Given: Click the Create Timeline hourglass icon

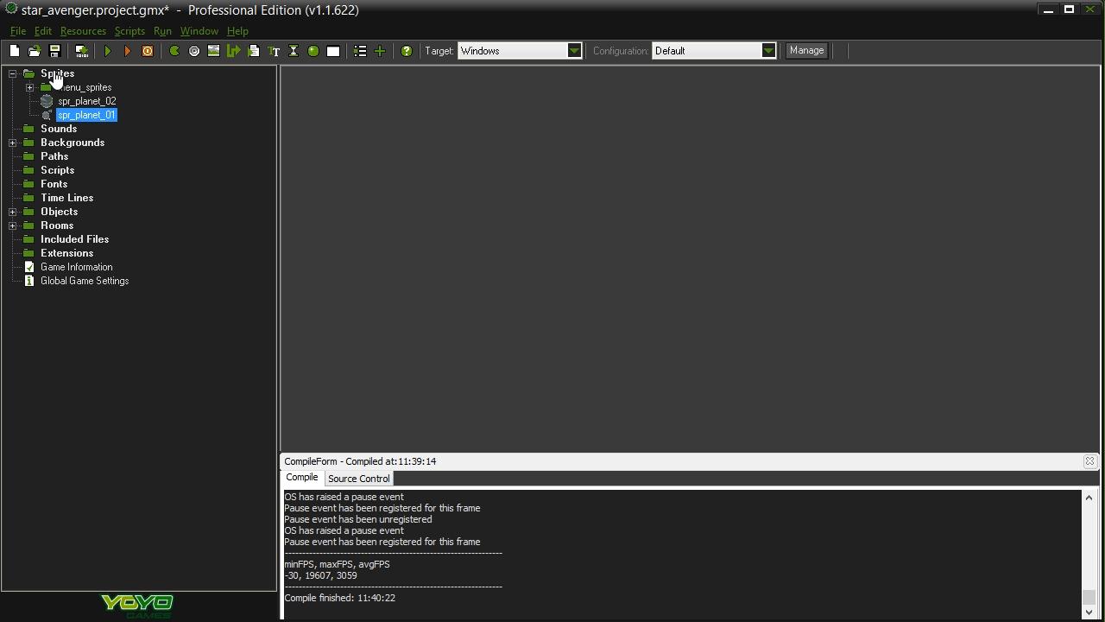Looking at the screenshot, I should coord(294,51).
